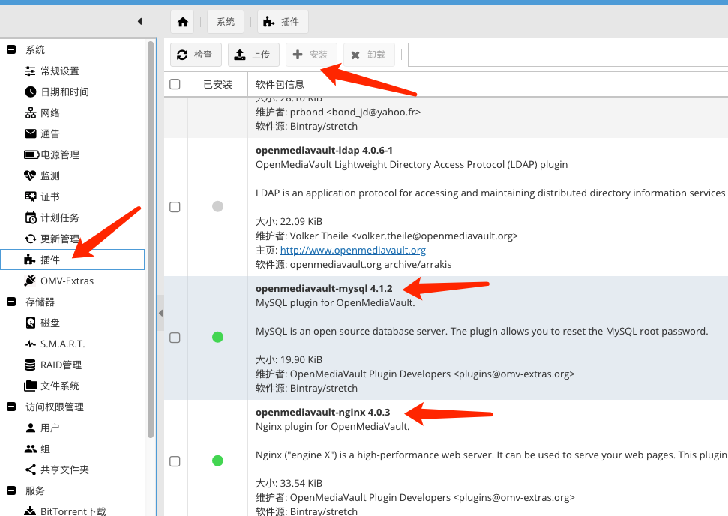Sort by 已安装 column header

click(x=217, y=84)
